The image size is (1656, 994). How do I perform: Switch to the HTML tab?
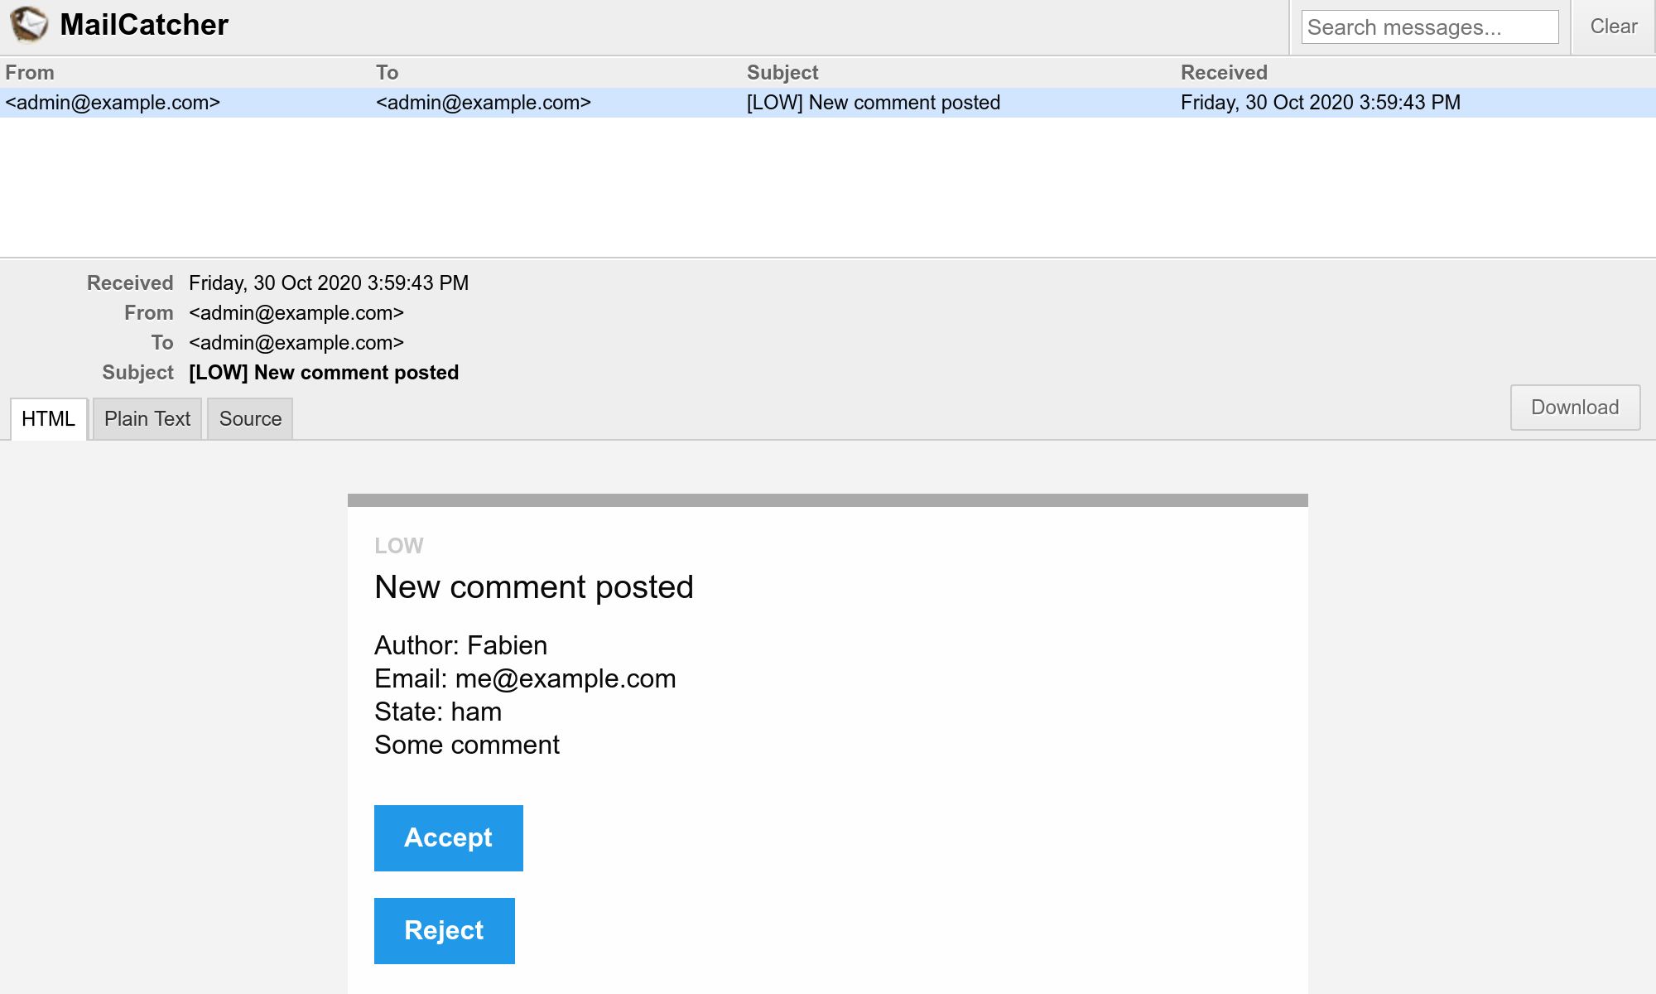(x=48, y=418)
